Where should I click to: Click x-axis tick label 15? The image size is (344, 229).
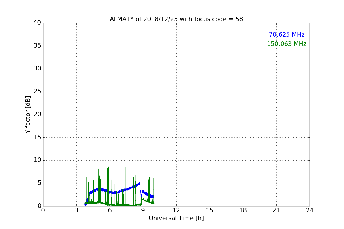210,210
